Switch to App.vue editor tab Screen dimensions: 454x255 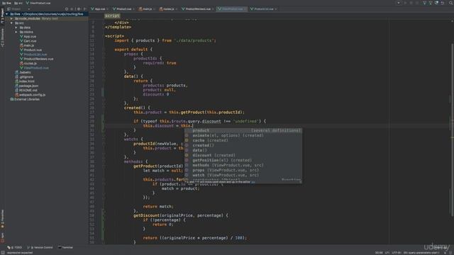tap(99, 9)
